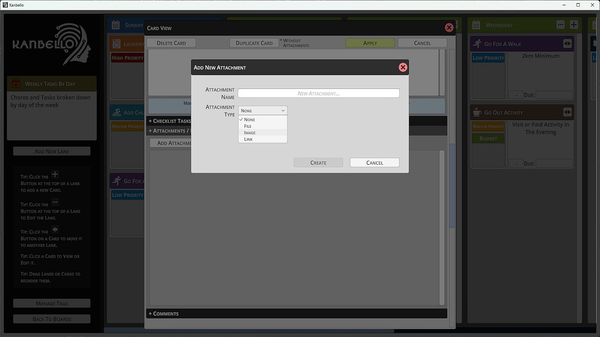The width and height of the screenshot is (600, 337).
Task: Click the Wednesday calendar icon
Action: (x=476, y=25)
